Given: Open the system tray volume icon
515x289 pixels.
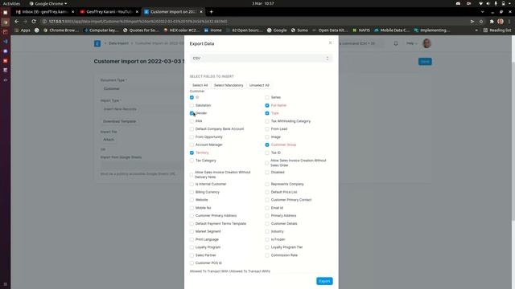Looking at the screenshot, I should point(488,3).
